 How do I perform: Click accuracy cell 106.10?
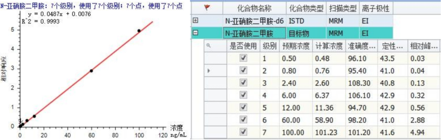[361, 95]
